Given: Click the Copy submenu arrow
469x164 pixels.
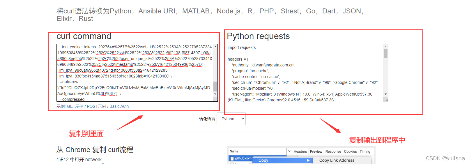Looking at the screenshot, I should point(308,160).
